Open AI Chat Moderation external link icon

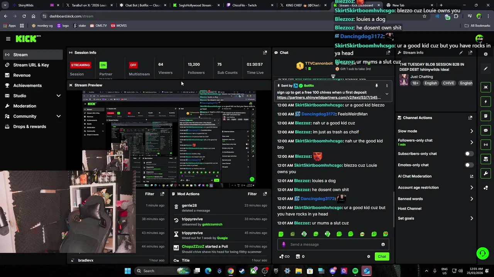point(472,176)
